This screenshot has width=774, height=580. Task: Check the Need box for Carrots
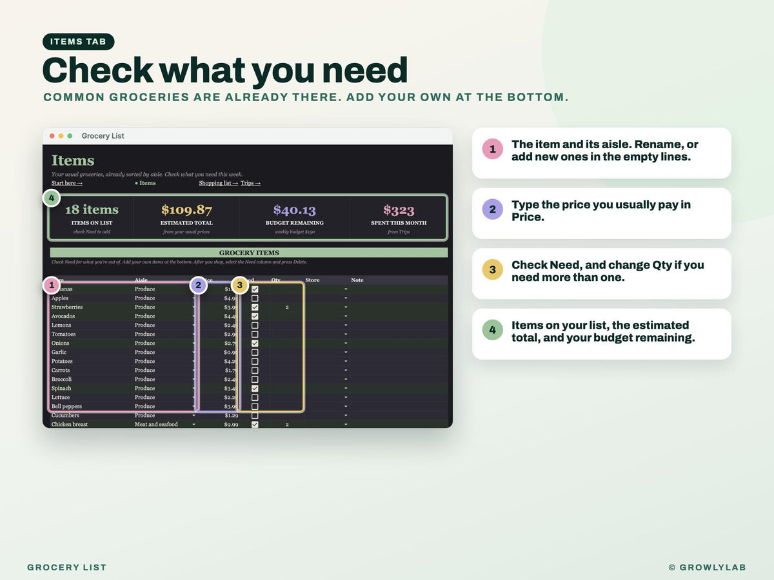(255, 371)
